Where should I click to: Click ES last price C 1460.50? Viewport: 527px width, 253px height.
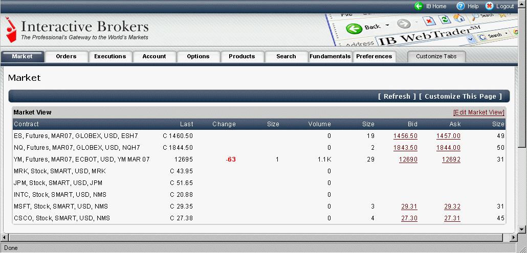tap(178, 136)
